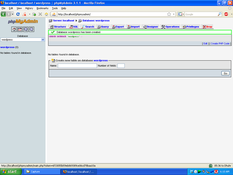Viewport: 233px width, 175px height.
Task: Click the Go button
Action: click(x=225, y=73)
